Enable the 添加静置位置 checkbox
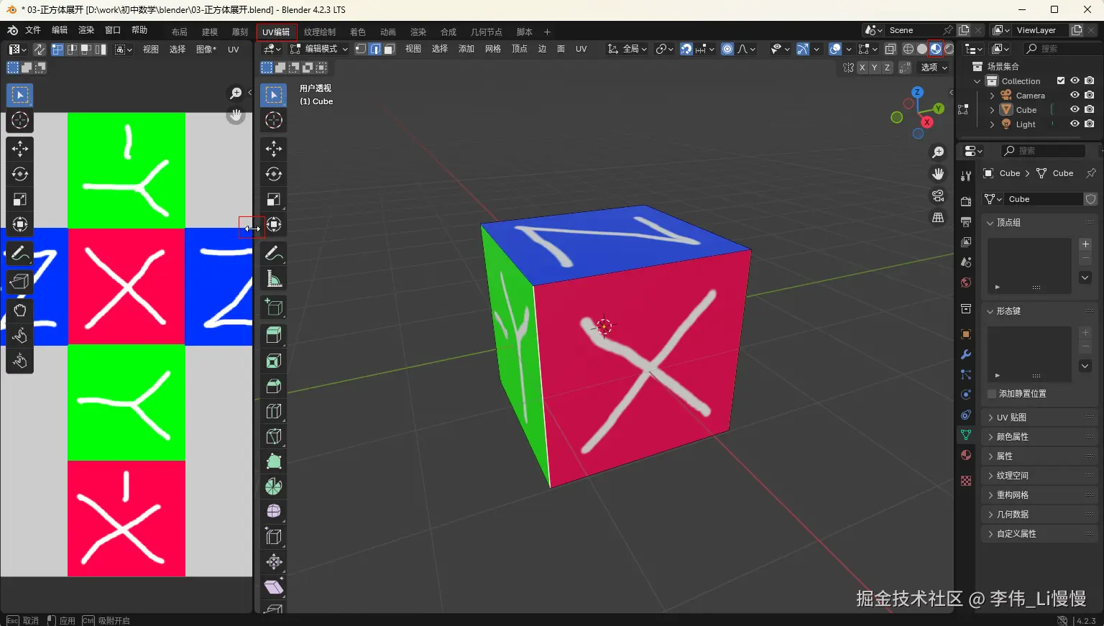Image resolution: width=1104 pixels, height=626 pixels. point(992,394)
